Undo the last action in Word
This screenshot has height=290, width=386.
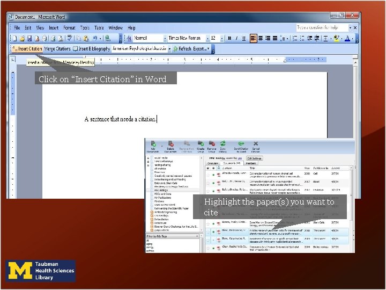tap(95, 38)
